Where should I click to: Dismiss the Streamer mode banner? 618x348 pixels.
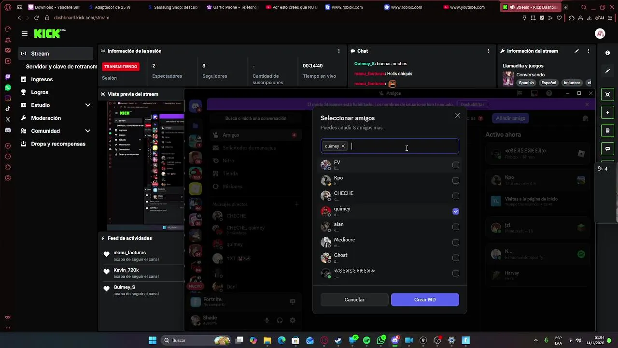587,104
